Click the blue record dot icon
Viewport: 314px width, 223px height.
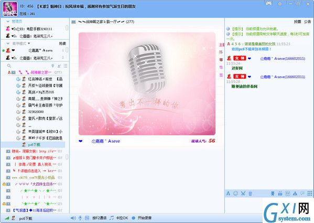click(134, 218)
